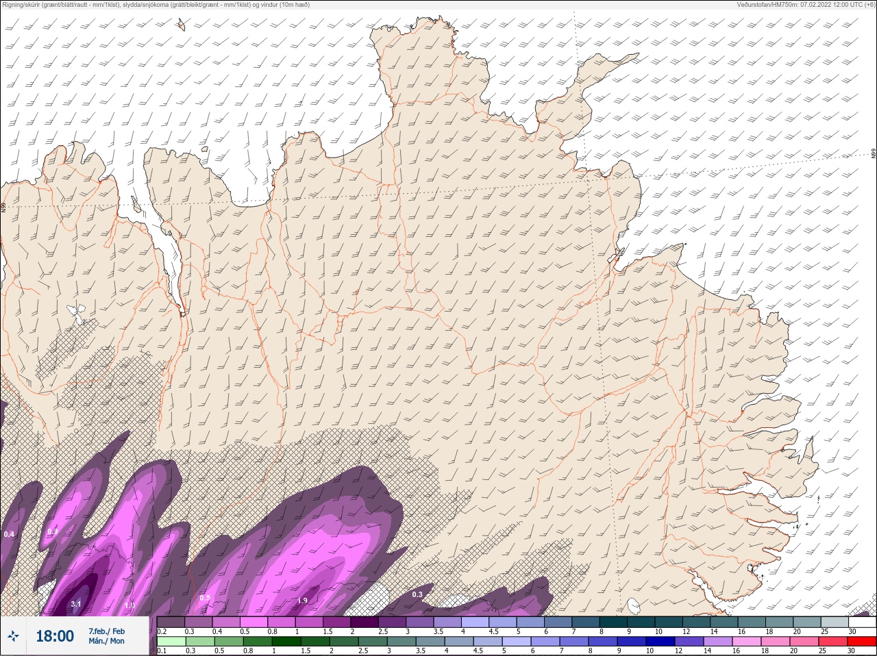Click the Veðurstofan logo beside the time
The height and width of the screenshot is (656, 877).
(x=14, y=636)
